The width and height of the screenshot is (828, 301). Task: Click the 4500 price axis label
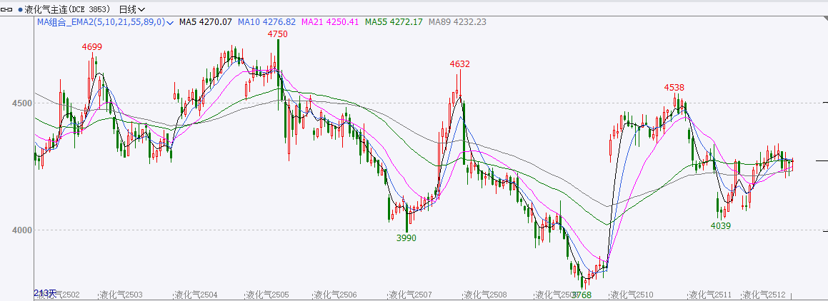click(x=20, y=103)
